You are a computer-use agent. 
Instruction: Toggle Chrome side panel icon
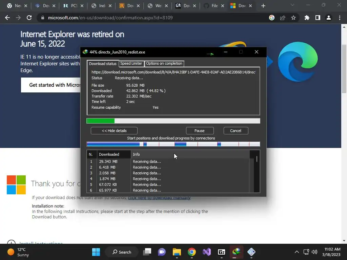[x=318, y=18]
